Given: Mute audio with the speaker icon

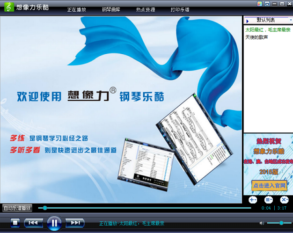Looking at the screenshot, I should [262, 223].
